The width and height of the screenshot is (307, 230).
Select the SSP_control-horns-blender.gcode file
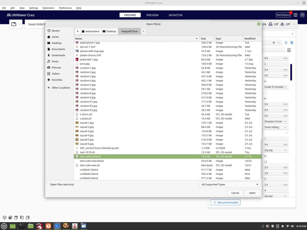point(167,148)
